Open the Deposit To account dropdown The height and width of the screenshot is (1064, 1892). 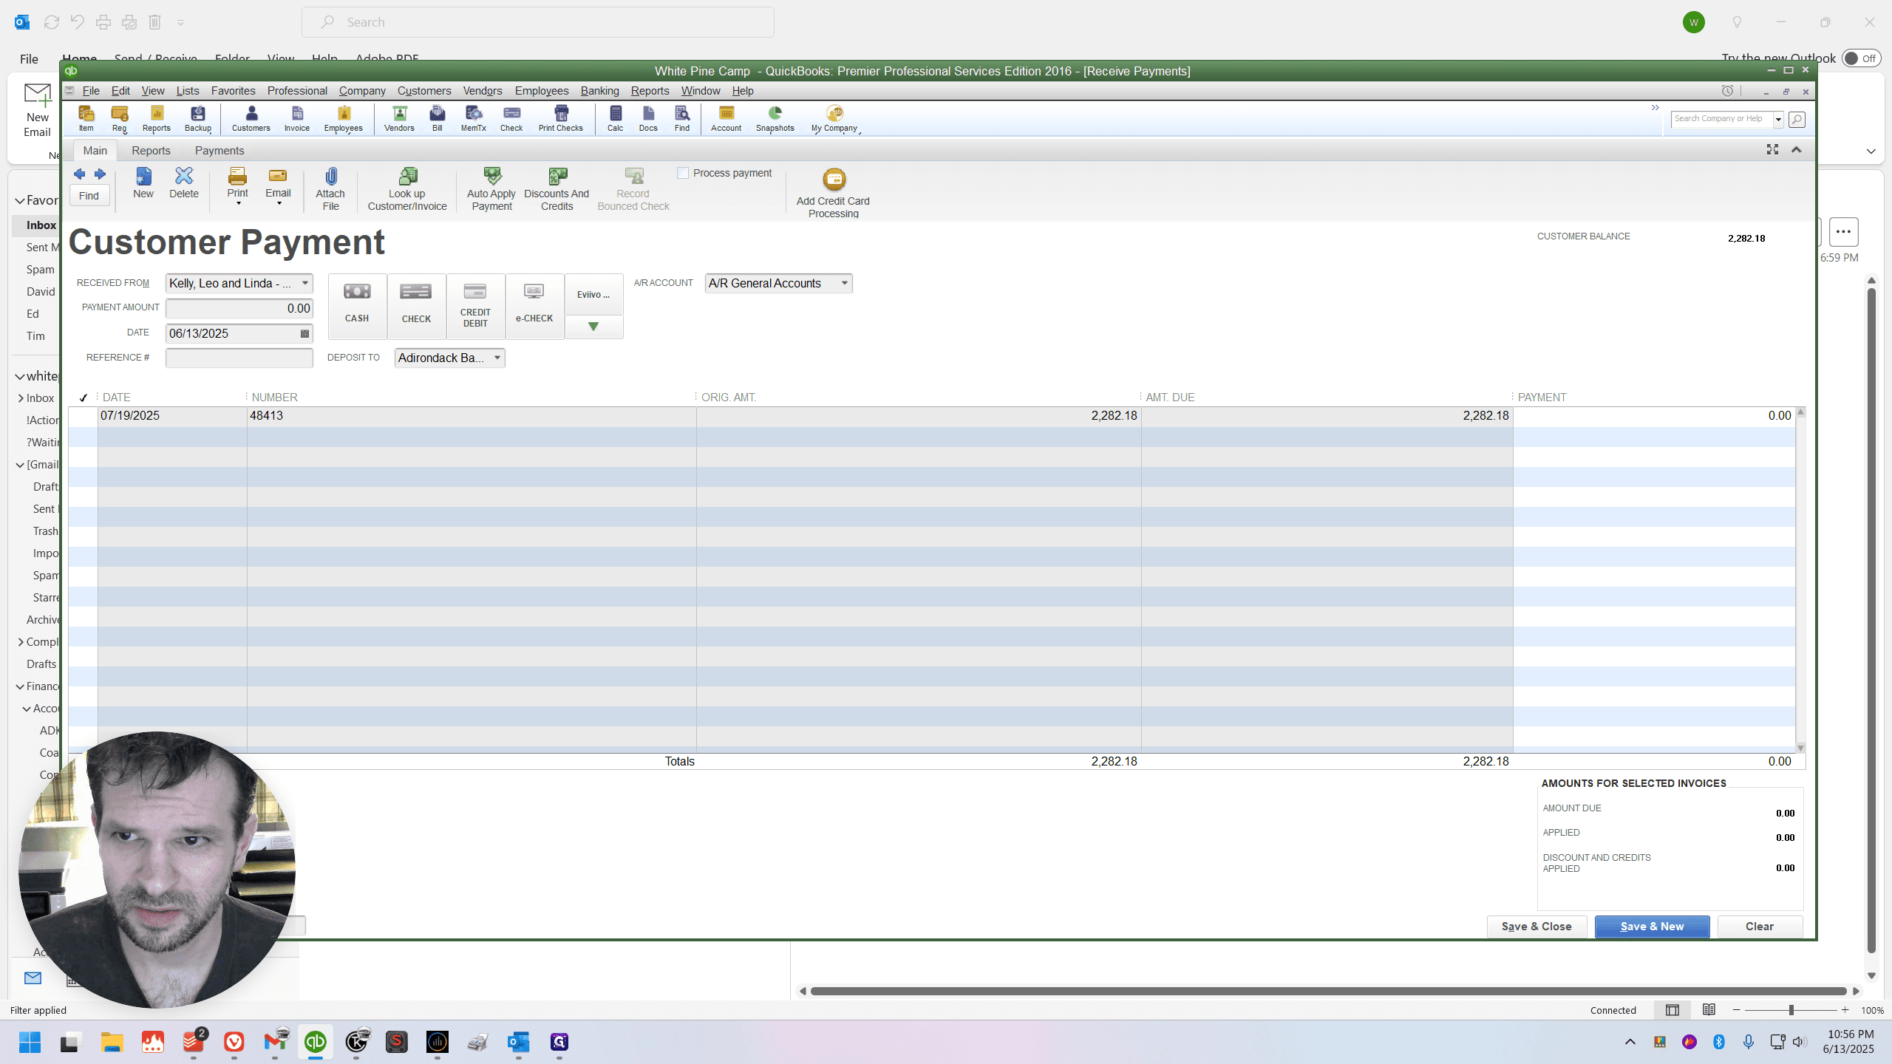point(497,358)
